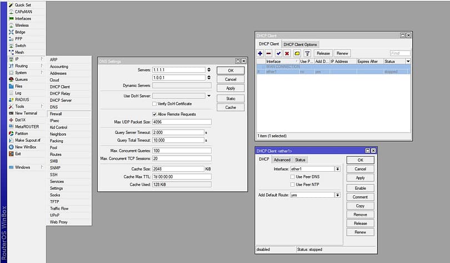Switch to the Advanced tab
Image resolution: width=450 pixels, height=263 pixels.
282,160
